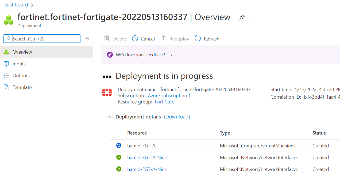The image size is (340, 175).
Task: Click the networkInterfaces type cell for Nic2
Action: click(259, 158)
